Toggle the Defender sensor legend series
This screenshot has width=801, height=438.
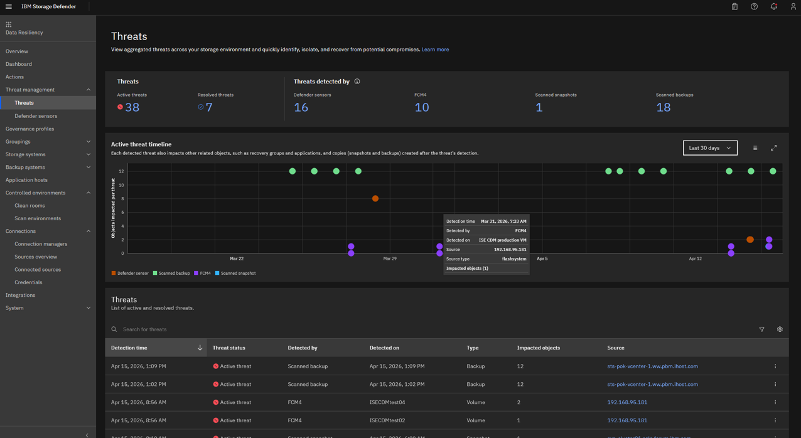point(130,274)
